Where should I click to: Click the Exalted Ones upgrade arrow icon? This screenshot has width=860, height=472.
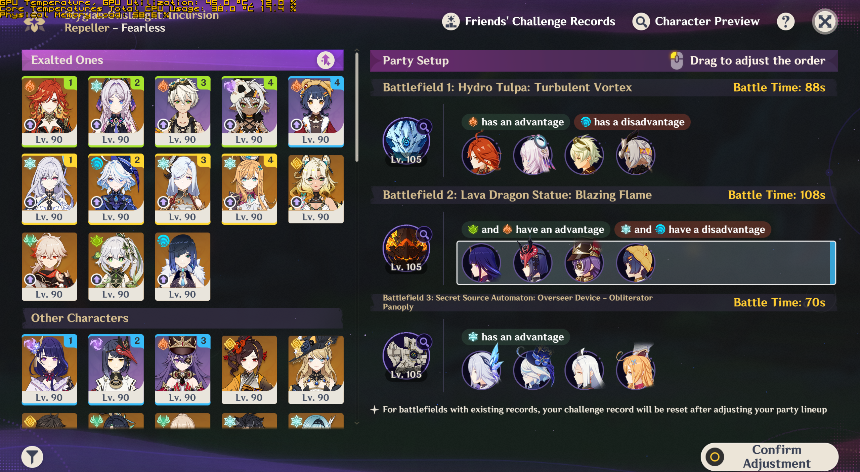point(326,60)
